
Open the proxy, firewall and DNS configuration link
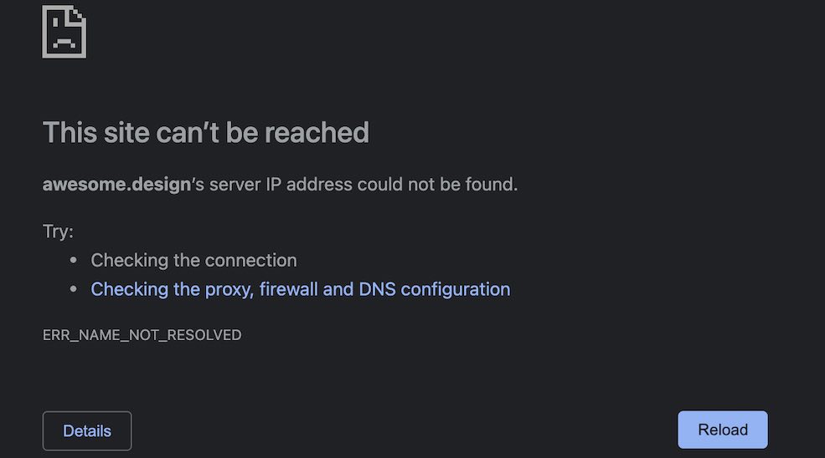pos(301,289)
